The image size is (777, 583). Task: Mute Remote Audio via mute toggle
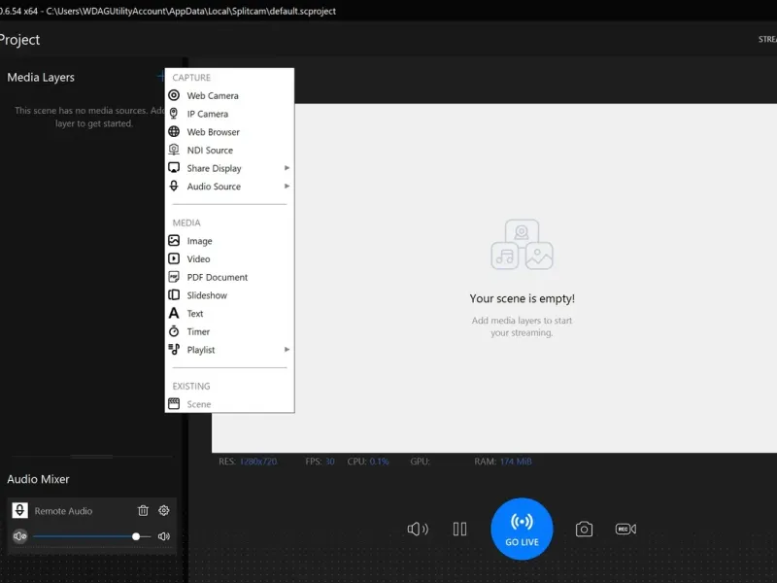coord(19,536)
